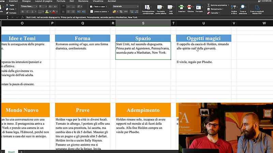Switch to Layout di pagina tab

click(x=44, y=1)
